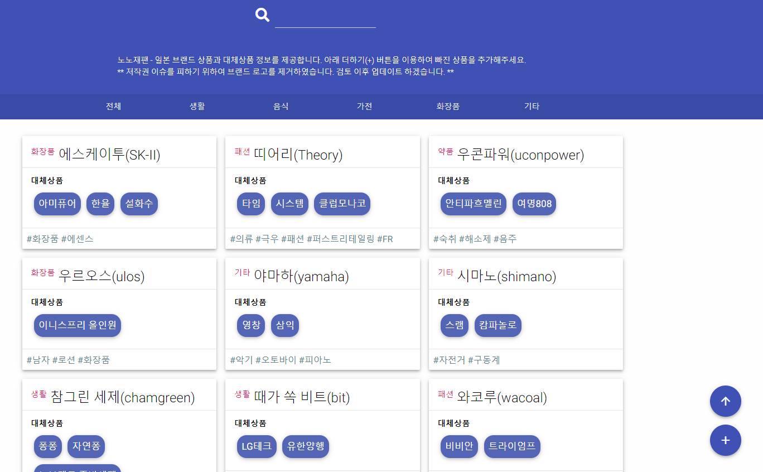Click the #숙취 #해소제 #음주 hashtags
The height and width of the screenshot is (472, 763).
475,239
